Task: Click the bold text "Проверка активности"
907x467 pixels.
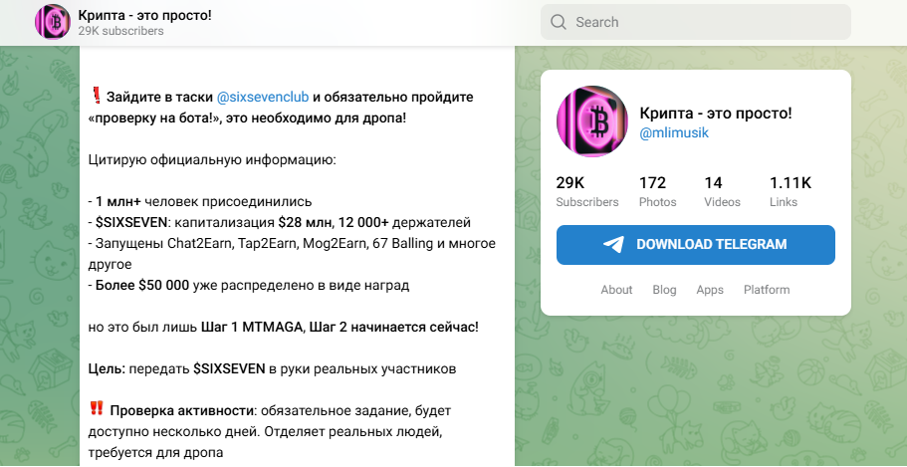Action: [x=181, y=411]
